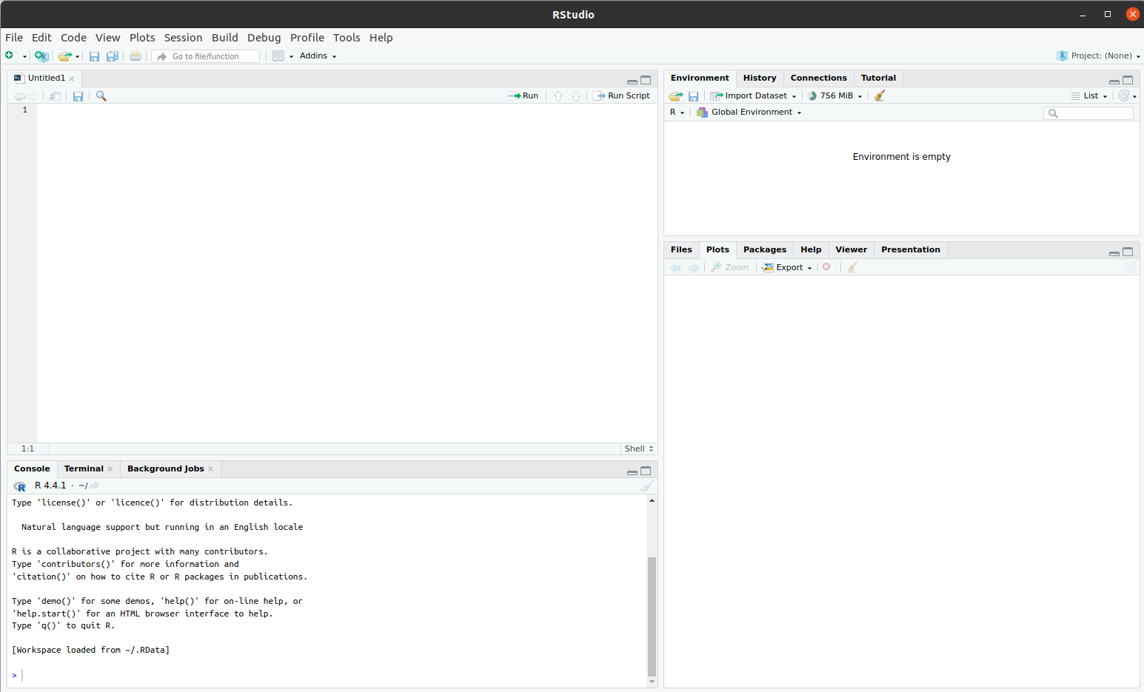Open the Shell file type selector
Viewport: 1144px width, 692px height.
pos(639,449)
